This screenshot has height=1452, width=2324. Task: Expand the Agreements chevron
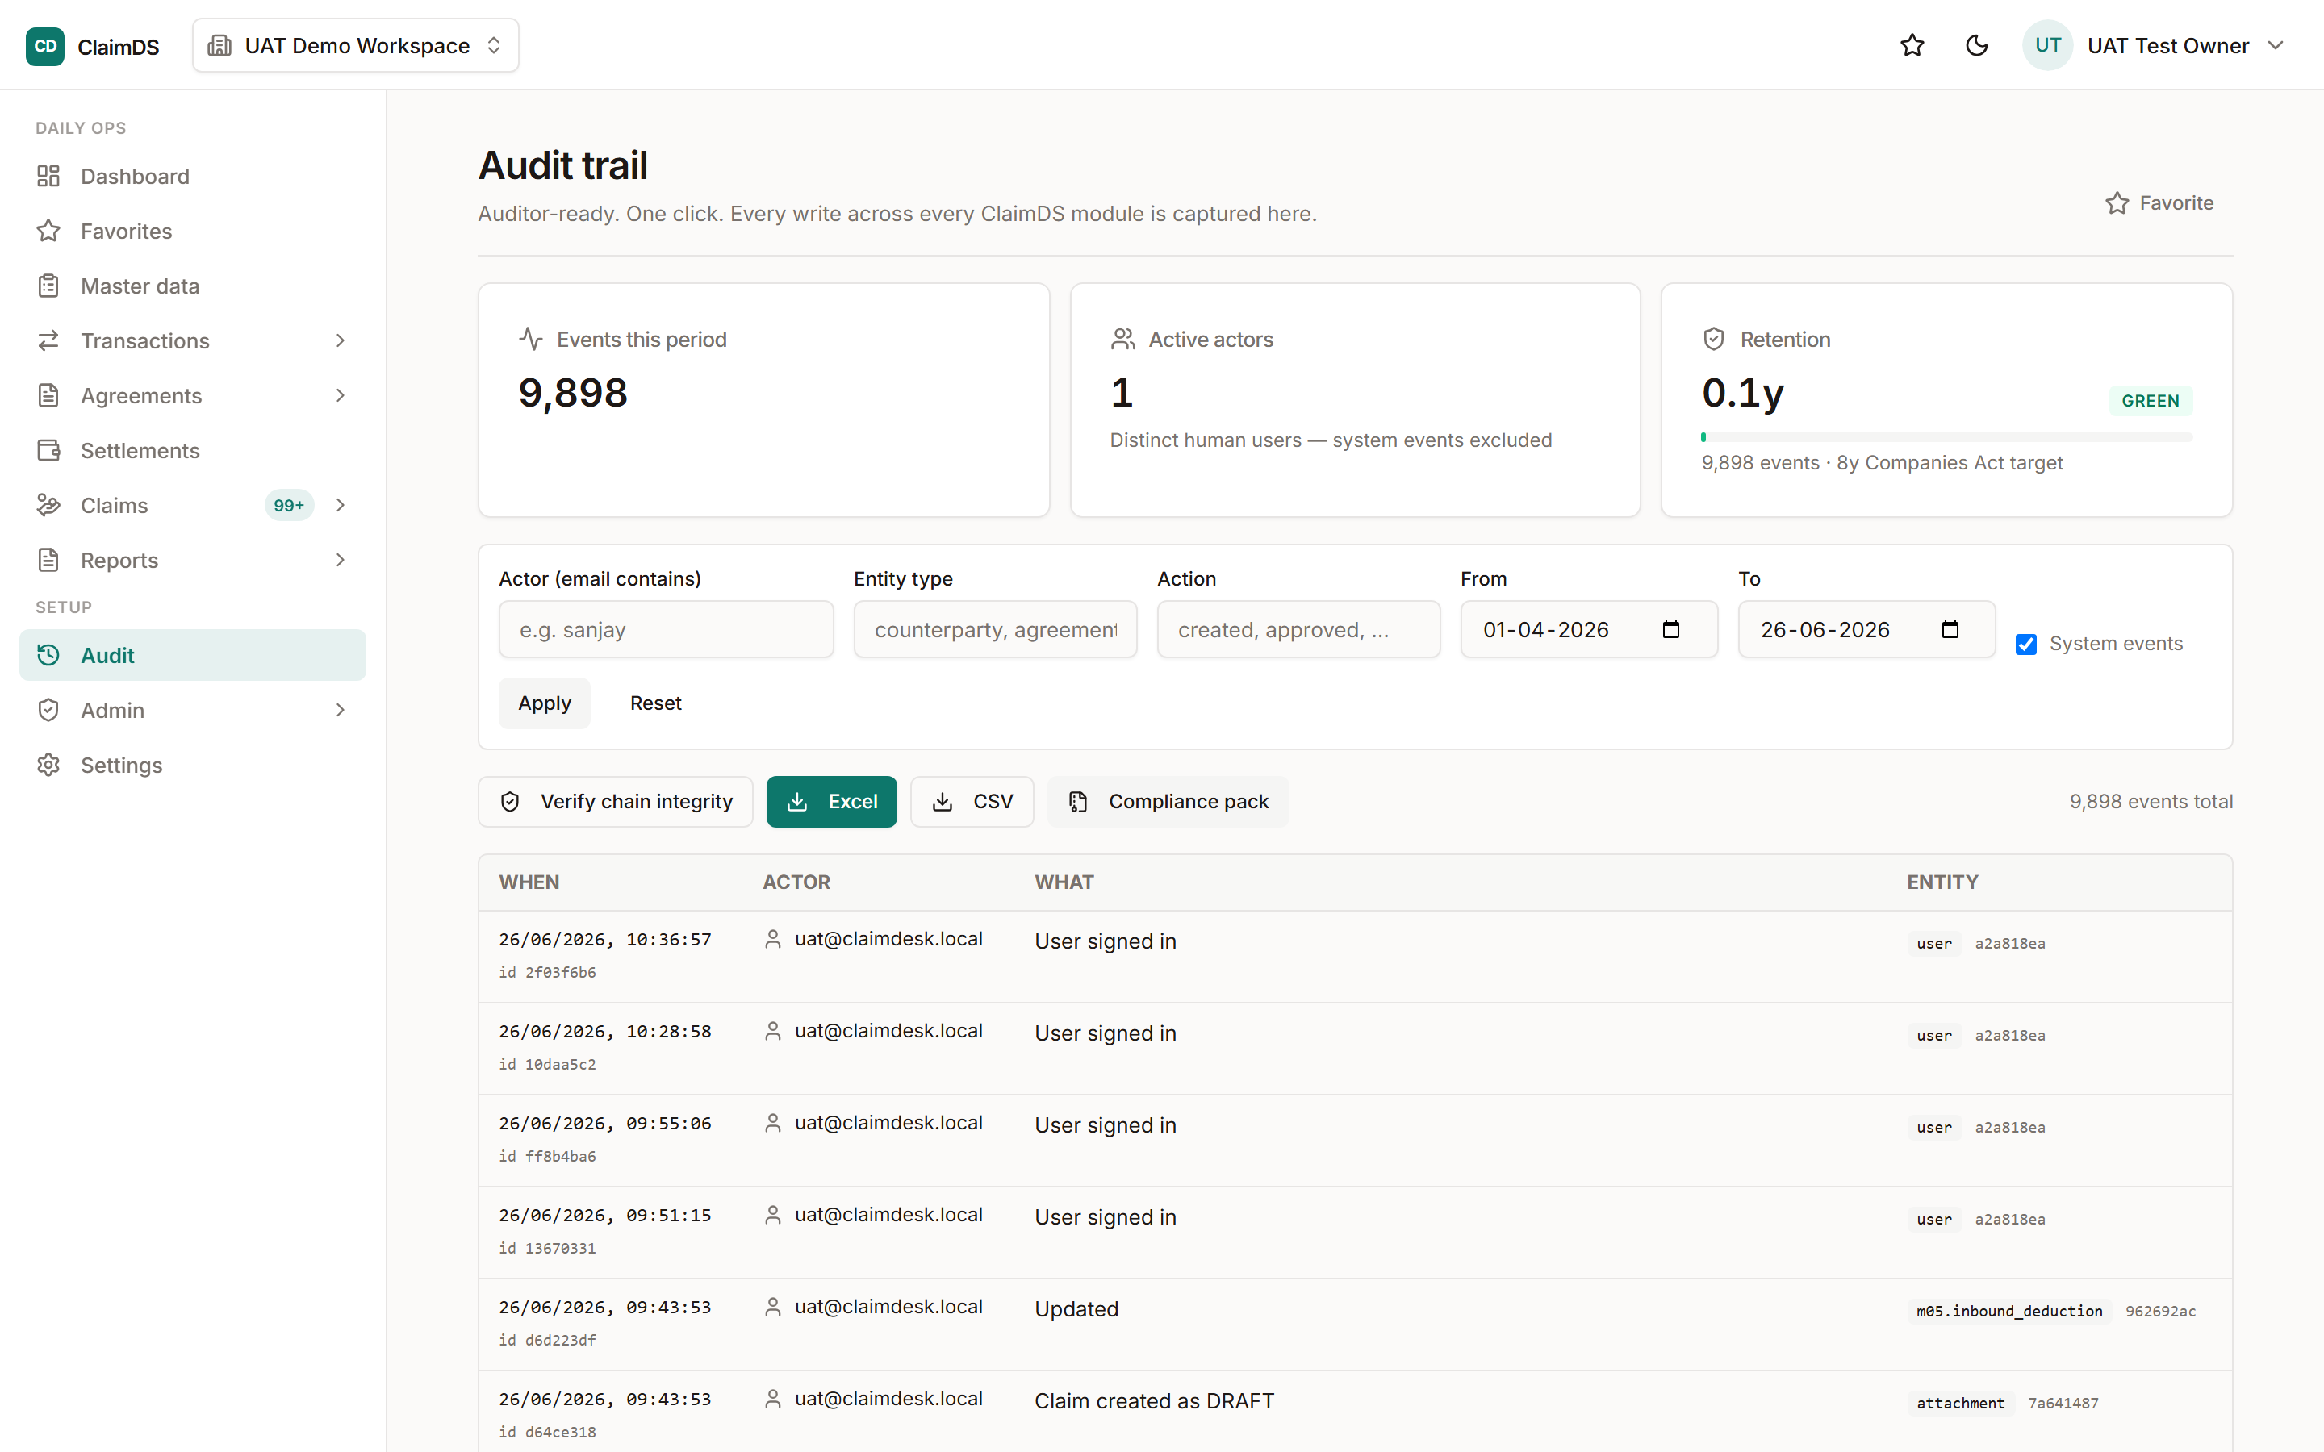pos(340,394)
